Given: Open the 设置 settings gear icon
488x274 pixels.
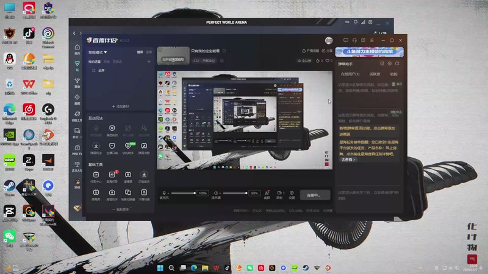Looking at the screenshot, I should [x=292, y=194].
